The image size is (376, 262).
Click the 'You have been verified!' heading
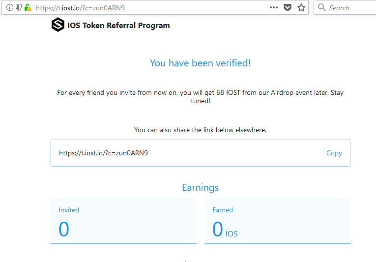tap(200, 63)
